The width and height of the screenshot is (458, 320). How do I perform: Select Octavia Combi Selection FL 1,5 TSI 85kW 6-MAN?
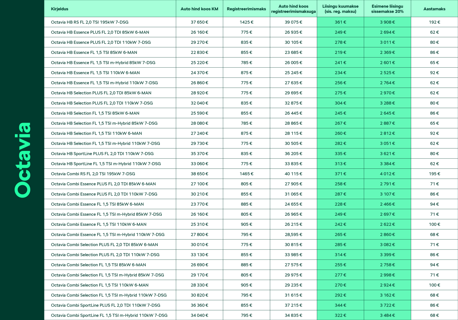point(98,265)
